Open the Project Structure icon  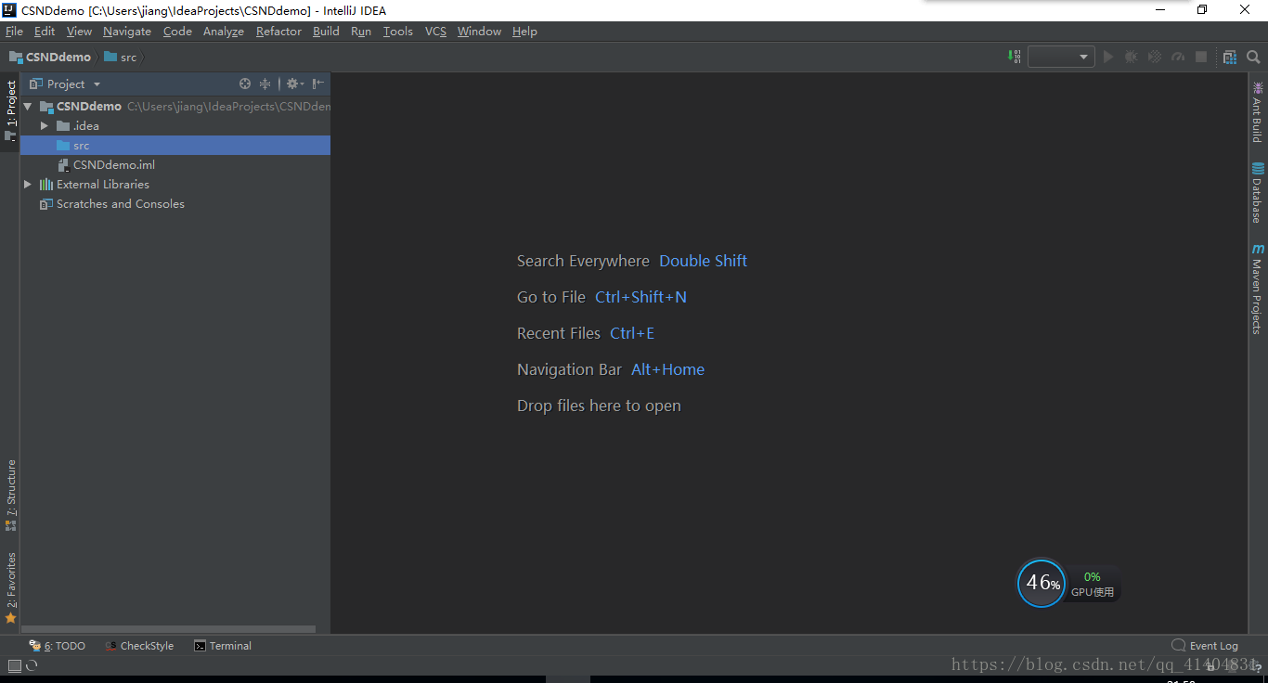pyautogui.click(x=1229, y=57)
